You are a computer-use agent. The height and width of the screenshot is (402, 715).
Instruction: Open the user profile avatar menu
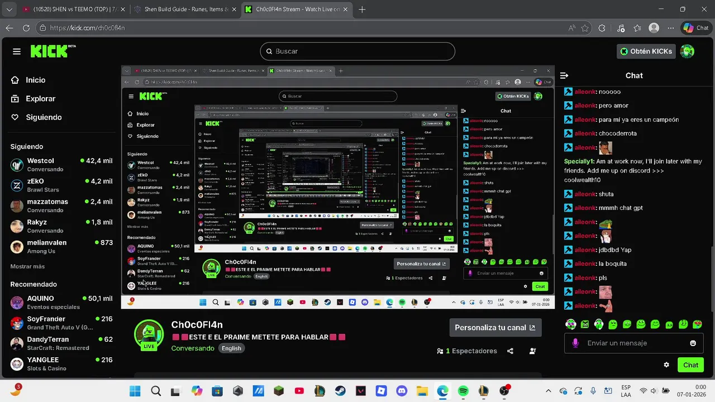pos(687,51)
